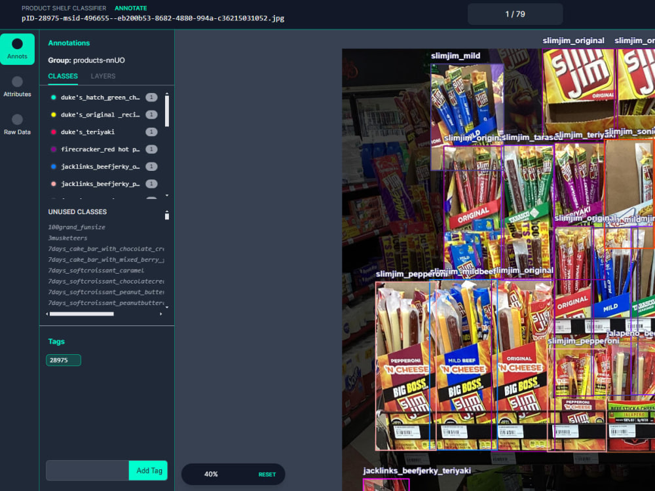Pick 7days_cake_bar_with_chocolate unused class
The width and height of the screenshot is (655, 491).
tap(105, 249)
